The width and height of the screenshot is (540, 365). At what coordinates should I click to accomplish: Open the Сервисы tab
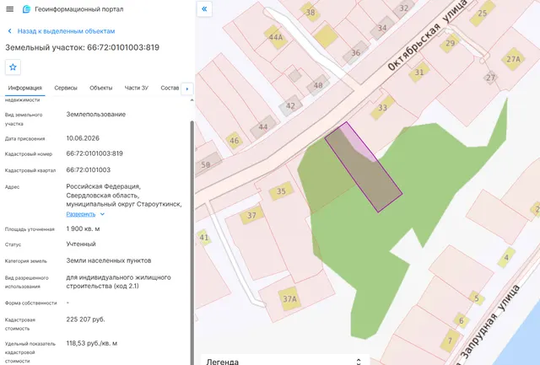[66, 88]
